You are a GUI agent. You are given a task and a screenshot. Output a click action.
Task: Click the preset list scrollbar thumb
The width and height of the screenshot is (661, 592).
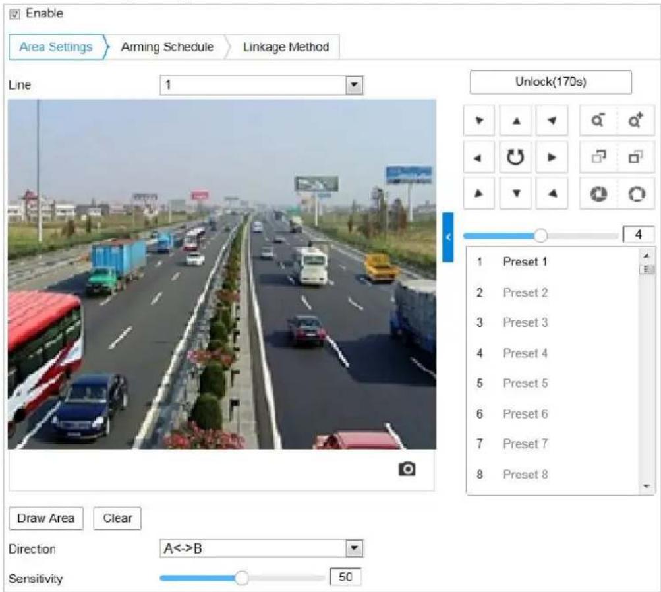click(647, 270)
